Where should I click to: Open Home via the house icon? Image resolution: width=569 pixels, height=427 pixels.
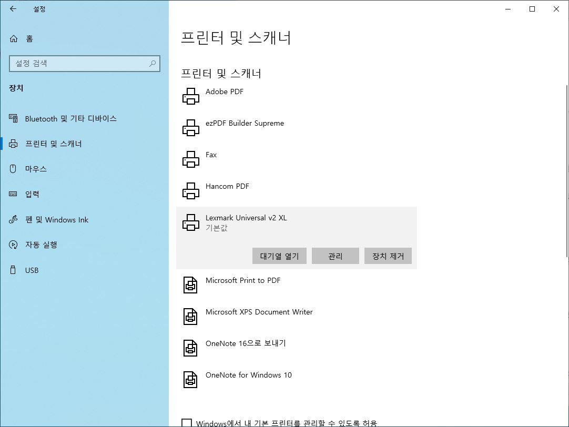pyautogui.click(x=14, y=39)
